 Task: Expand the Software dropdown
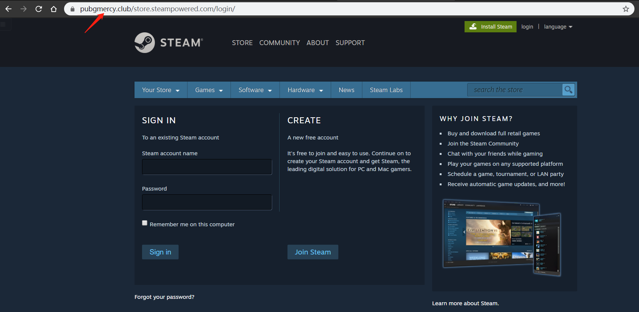click(x=255, y=90)
